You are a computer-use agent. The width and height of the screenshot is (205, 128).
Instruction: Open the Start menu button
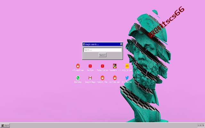pyautogui.click(x=5, y=126)
